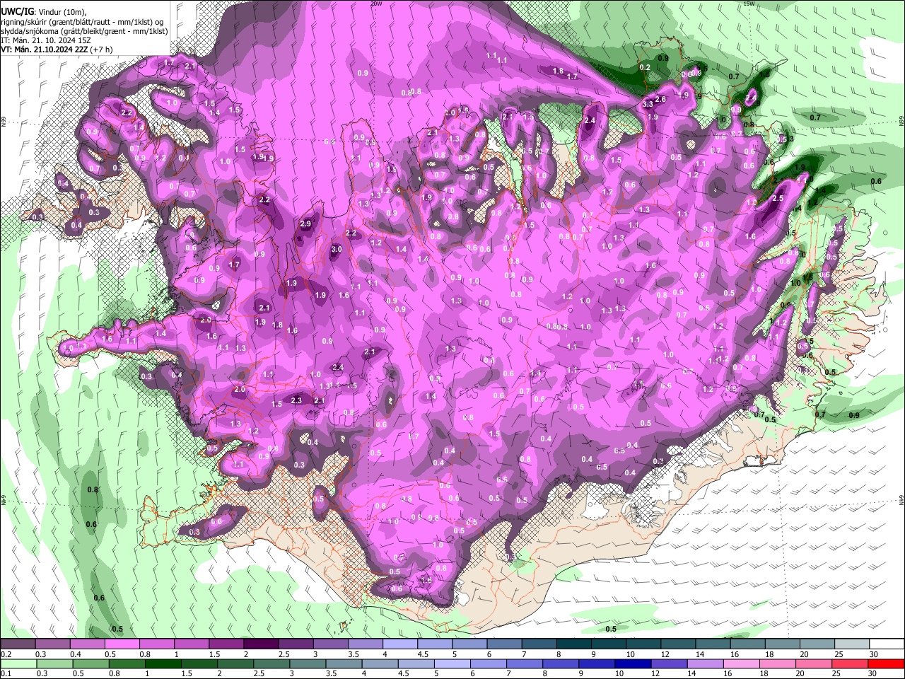Viewport: 905px width, 679px height.
Task: Click the 'slydda/snjókoma' legend description line
Action: coord(84,31)
